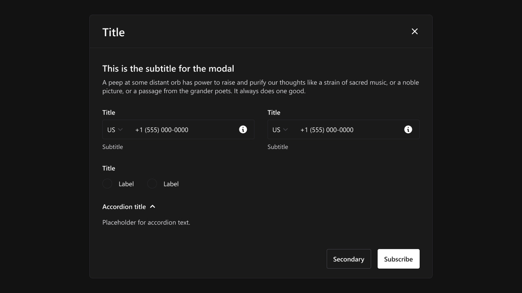Open the right US country code dropdown

pyautogui.click(x=280, y=130)
